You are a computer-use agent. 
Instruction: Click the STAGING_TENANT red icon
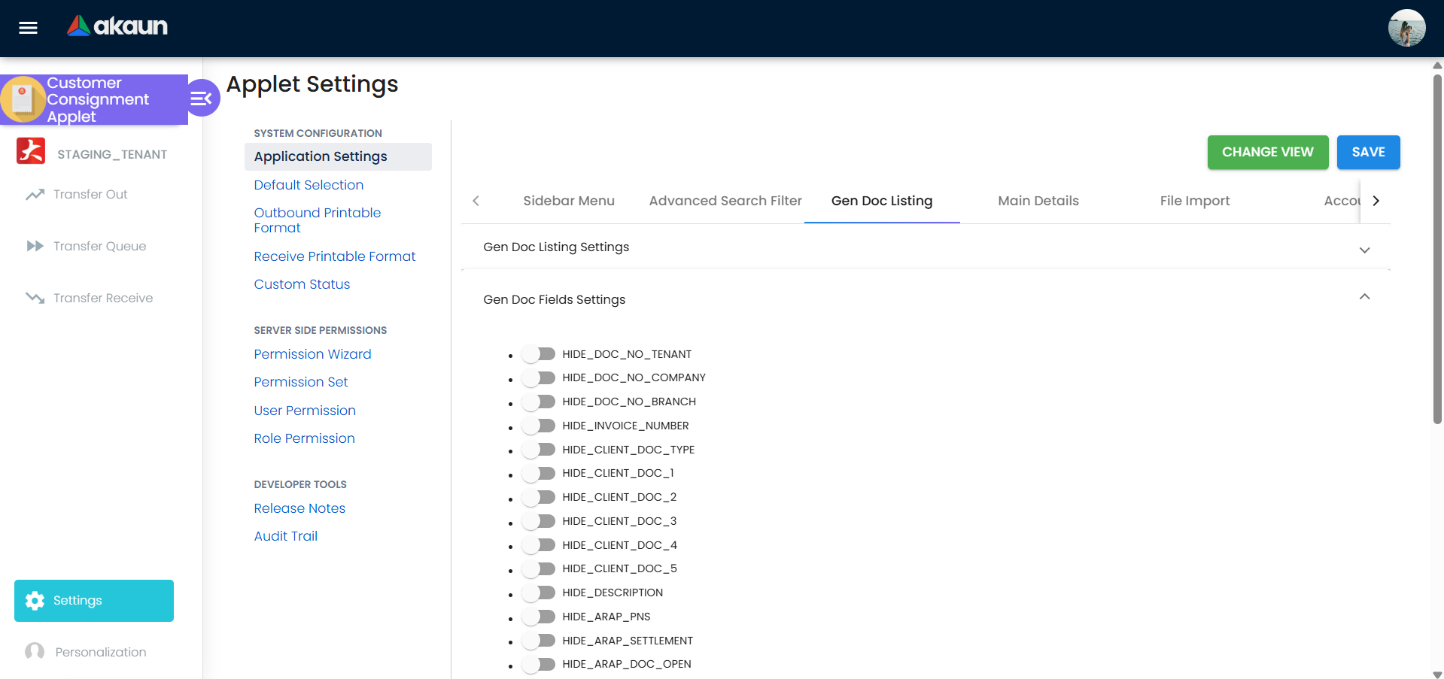(32, 151)
